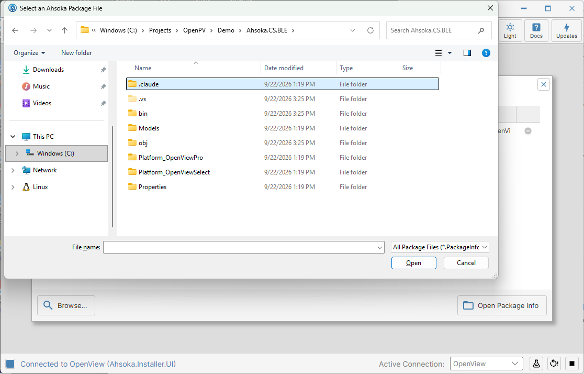Click flask icon in status bar
The height and width of the screenshot is (374, 584).
tap(536, 364)
